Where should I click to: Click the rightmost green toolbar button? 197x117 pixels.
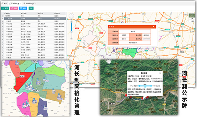31,8
